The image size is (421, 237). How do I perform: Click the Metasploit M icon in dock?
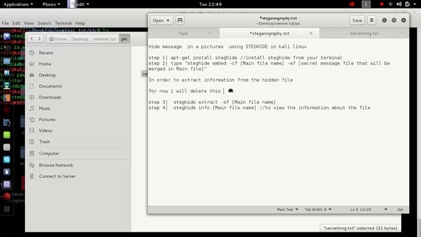tap(7, 73)
